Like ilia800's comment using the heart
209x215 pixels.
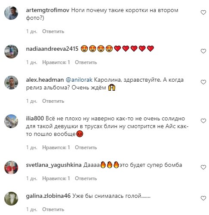pyautogui.click(x=203, y=121)
